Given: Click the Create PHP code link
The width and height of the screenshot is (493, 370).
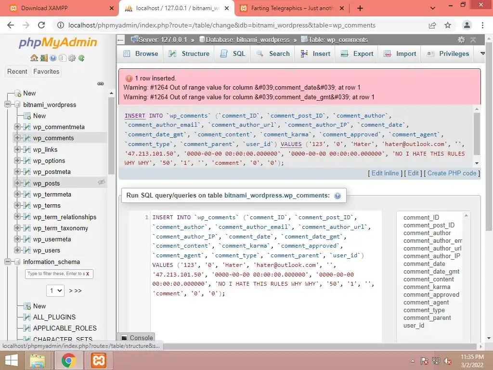Looking at the screenshot, I should 452,173.
